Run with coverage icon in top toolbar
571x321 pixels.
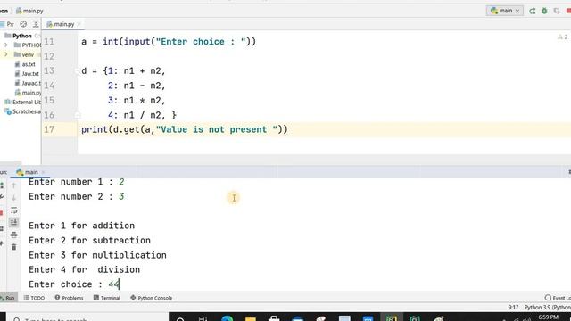(557, 11)
